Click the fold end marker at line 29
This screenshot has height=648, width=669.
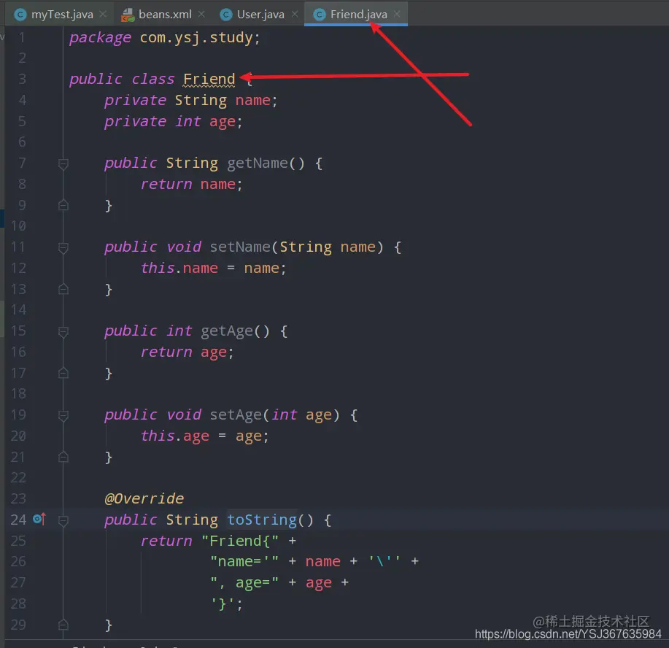coord(63,625)
